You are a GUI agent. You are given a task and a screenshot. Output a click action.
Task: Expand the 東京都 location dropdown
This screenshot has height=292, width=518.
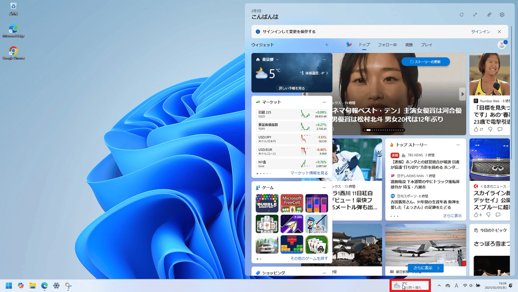tap(278, 60)
